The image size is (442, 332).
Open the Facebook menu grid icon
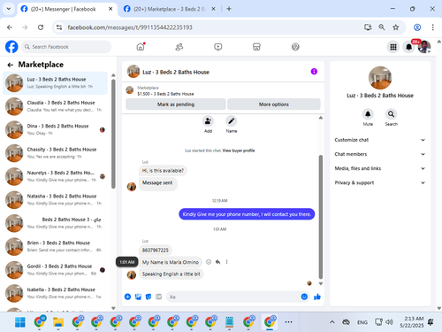(393, 47)
